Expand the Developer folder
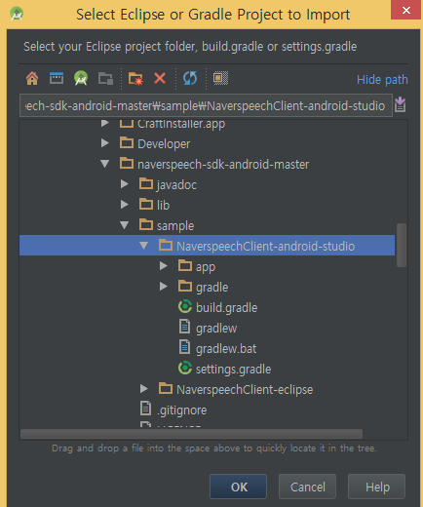The width and height of the screenshot is (423, 507). 104,143
